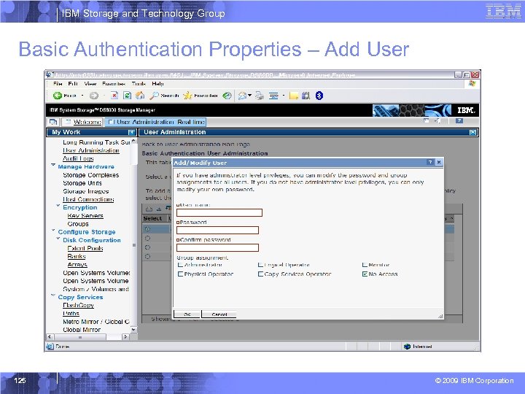This screenshot has height=394, width=525.
Task: Select the first user row radio button
Action: click(x=147, y=229)
